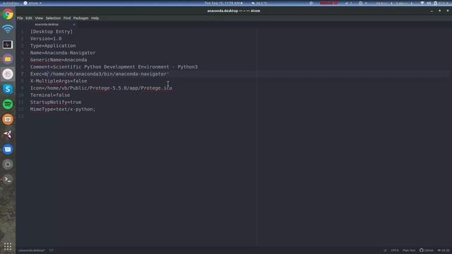Click the cursor position indicator in status bar
Image resolution: width=452 pixels, height=254 pixels.
[52, 250]
